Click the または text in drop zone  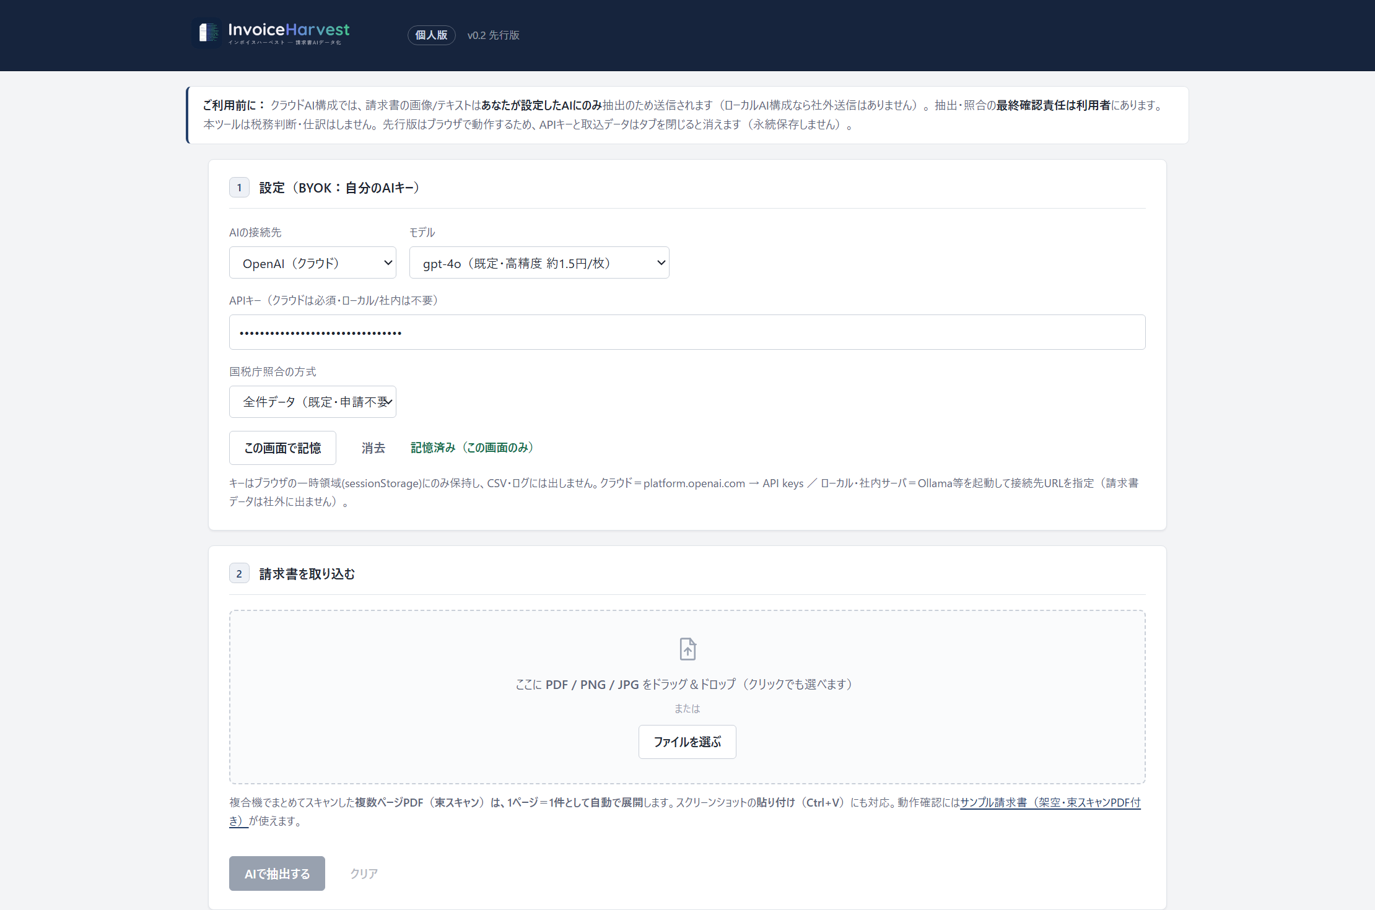tap(687, 709)
